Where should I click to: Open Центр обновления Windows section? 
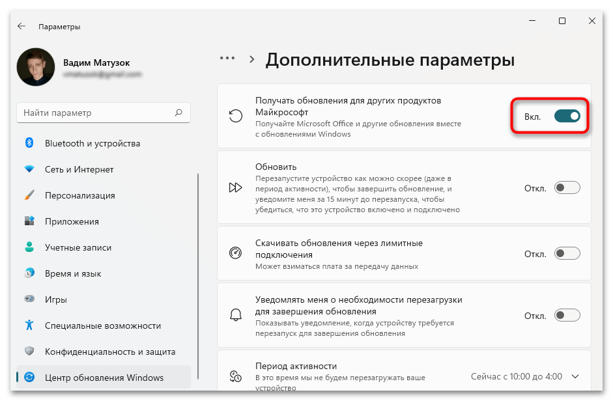[x=104, y=378]
